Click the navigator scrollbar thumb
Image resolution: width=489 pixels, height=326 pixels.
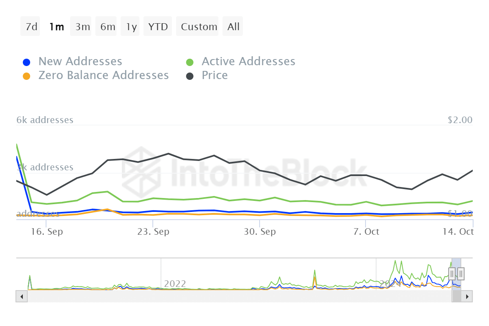pos(456,296)
